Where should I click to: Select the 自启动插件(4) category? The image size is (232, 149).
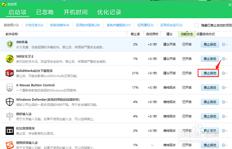(60, 25)
